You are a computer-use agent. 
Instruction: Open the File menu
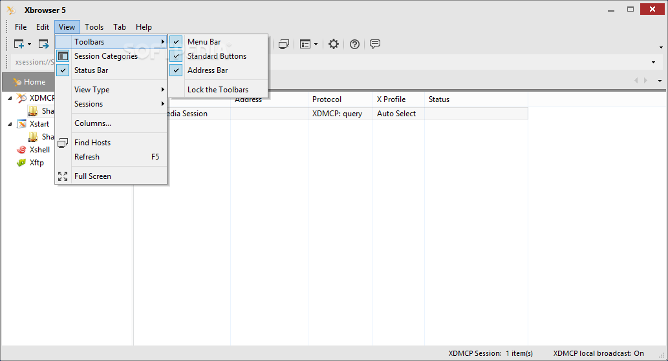pos(21,26)
